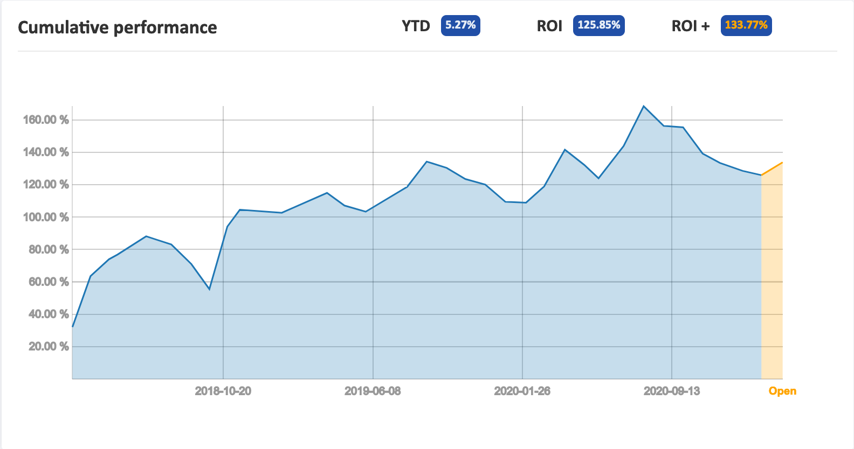This screenshot has height=449, width=854.
Task: Click the 120.00 % axis label
Action: (46, 185)
